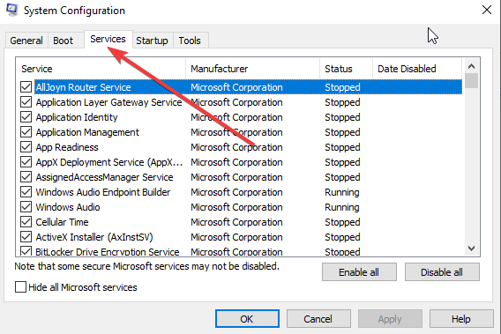Select AssignedAccessManager Service name
Screen dimensions: 501x334
104,177
